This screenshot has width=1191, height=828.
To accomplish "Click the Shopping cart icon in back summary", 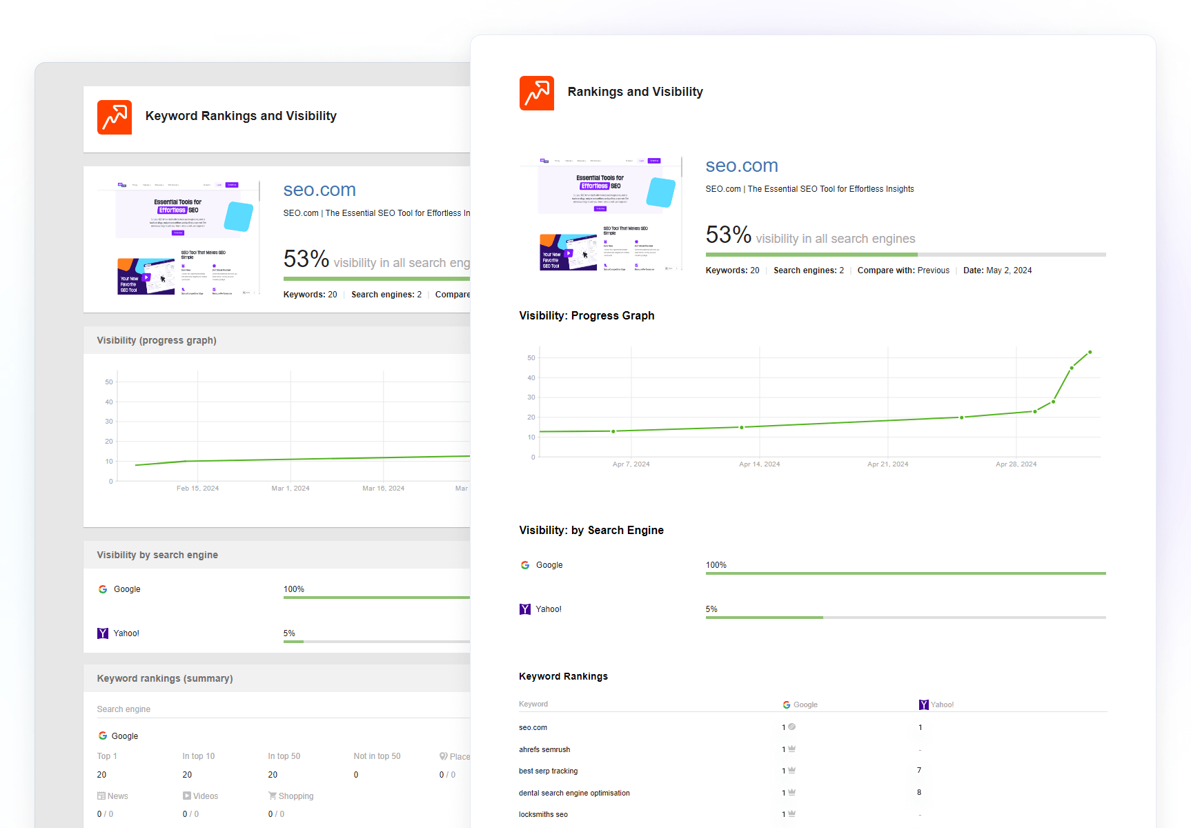I will pos(273,796).
